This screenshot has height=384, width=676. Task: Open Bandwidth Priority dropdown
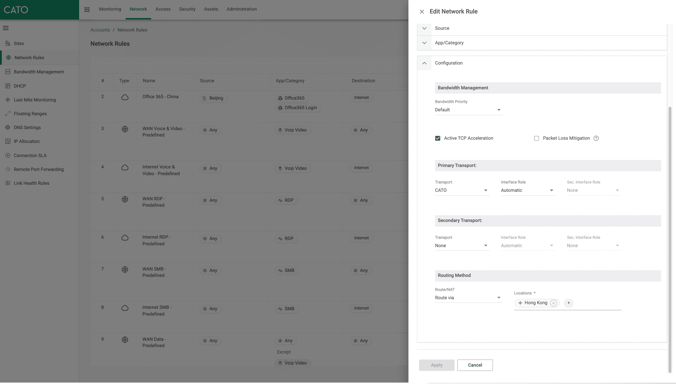(x=468, y=110)
